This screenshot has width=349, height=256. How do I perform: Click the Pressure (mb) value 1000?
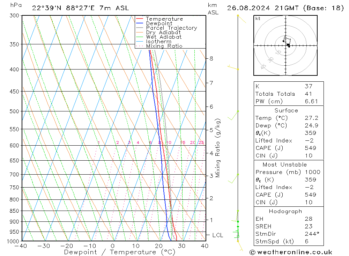tap(312, 172)
